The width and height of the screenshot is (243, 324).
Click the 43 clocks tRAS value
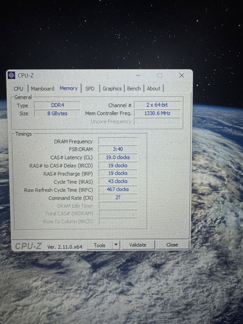coord(118,181)
